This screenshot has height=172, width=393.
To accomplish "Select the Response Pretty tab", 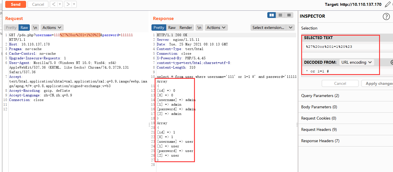I will pyautogui.click(x=159, y=28).
